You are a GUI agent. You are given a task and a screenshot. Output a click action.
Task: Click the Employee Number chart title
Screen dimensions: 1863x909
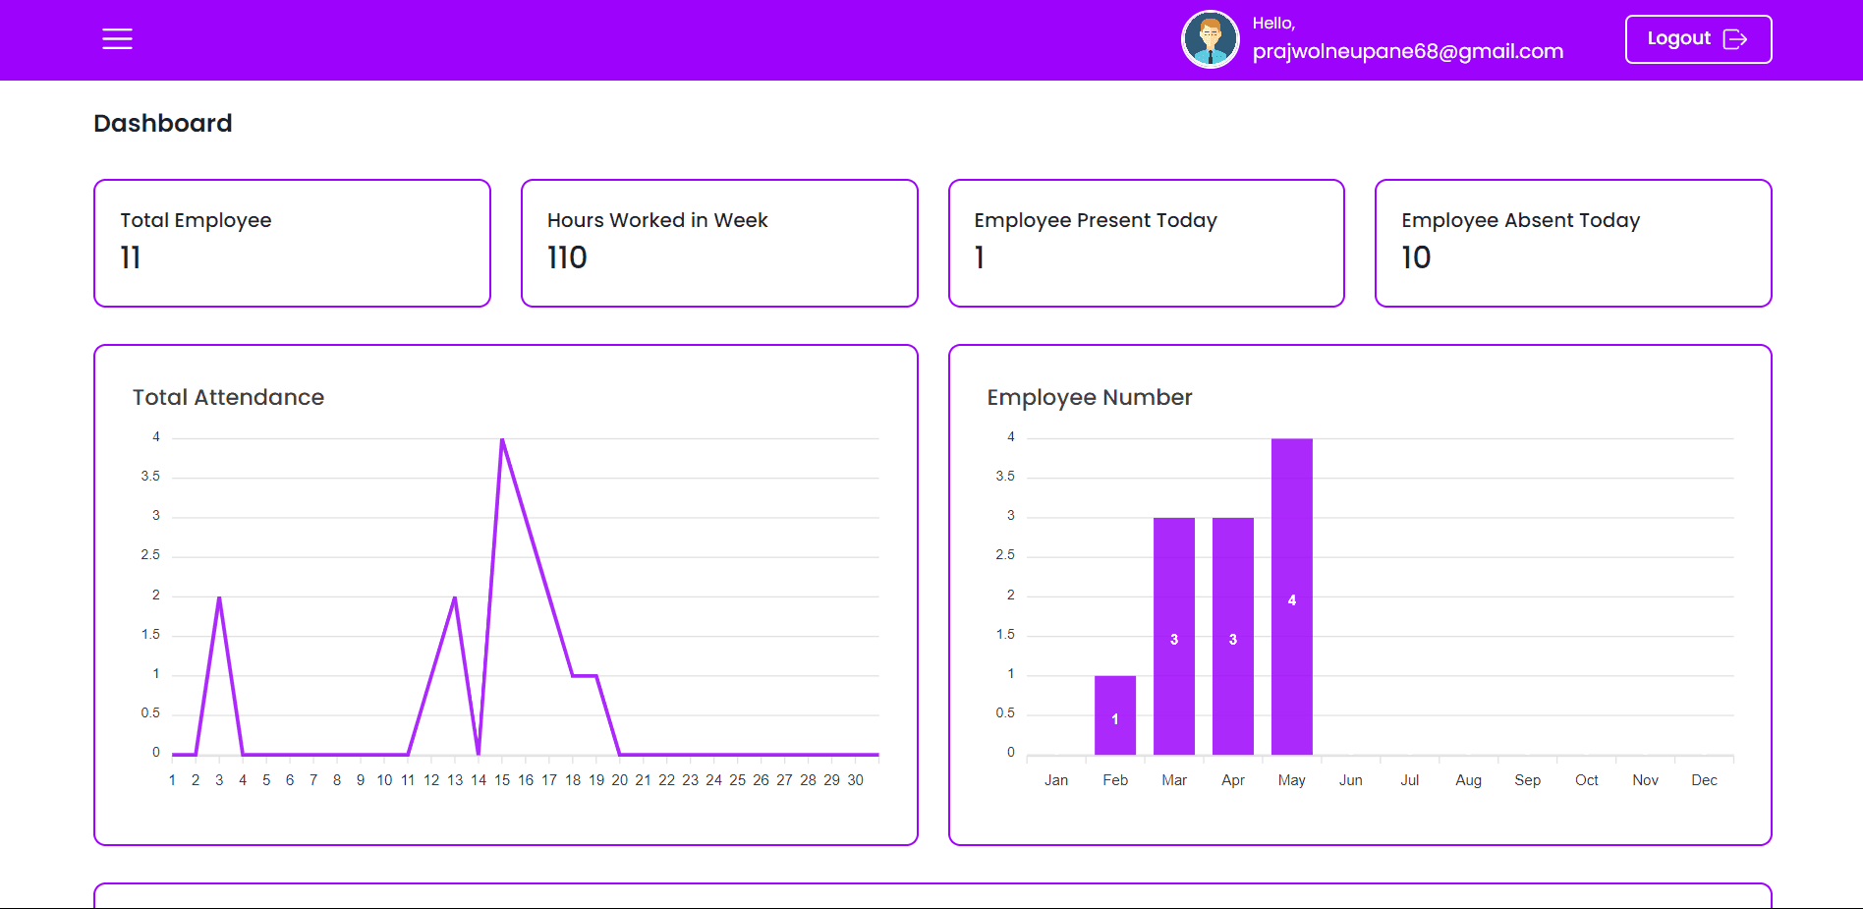(x=1090, y=397)
